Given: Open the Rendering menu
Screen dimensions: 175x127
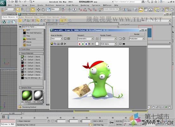Looking at the screenshot, I should [x=85, y=5].
